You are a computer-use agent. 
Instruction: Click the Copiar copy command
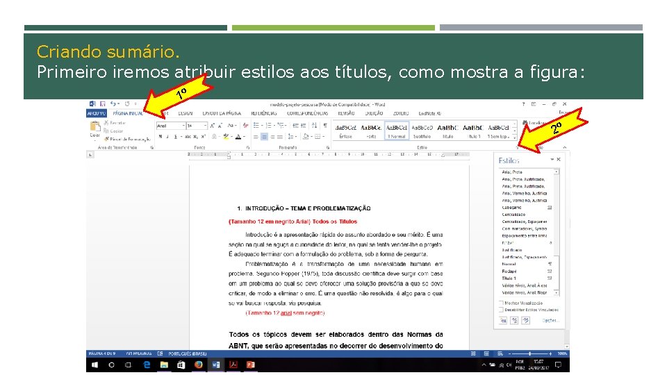tap(113, 131)
